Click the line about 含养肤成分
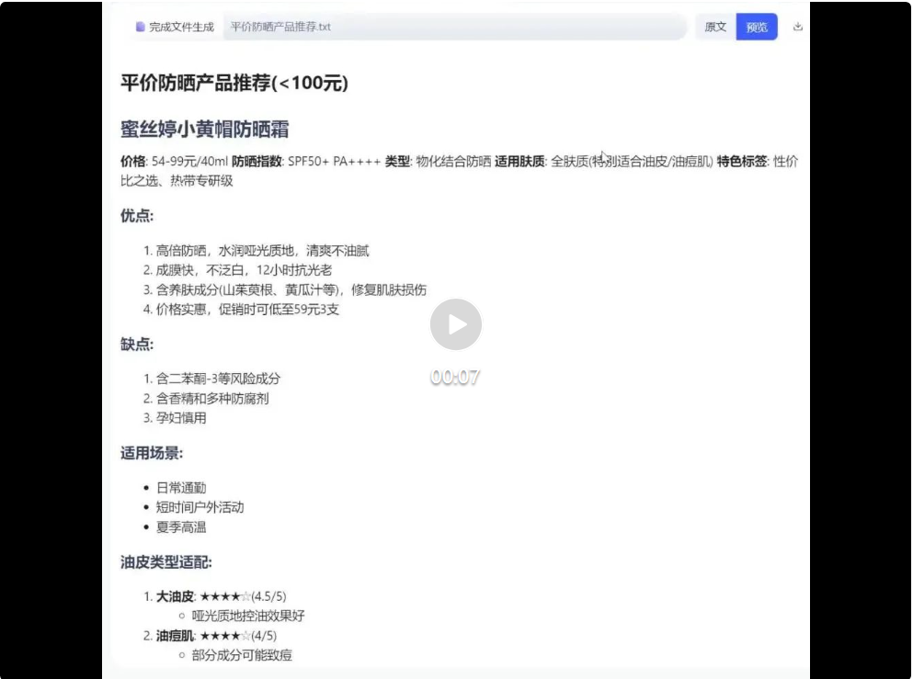913x679 pixels. (291, 289)
